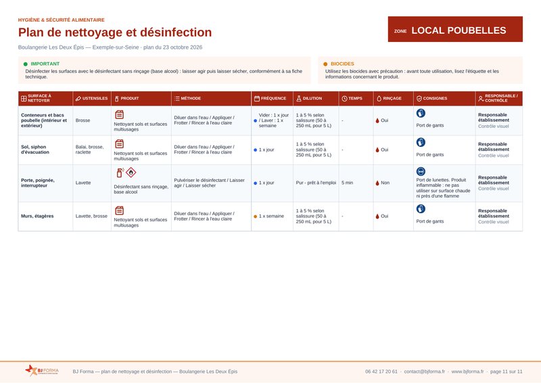Click 'Contrôle visuel' in Murs, étagères row
This screenshot has width=541, height=383.
pos(494,222)
